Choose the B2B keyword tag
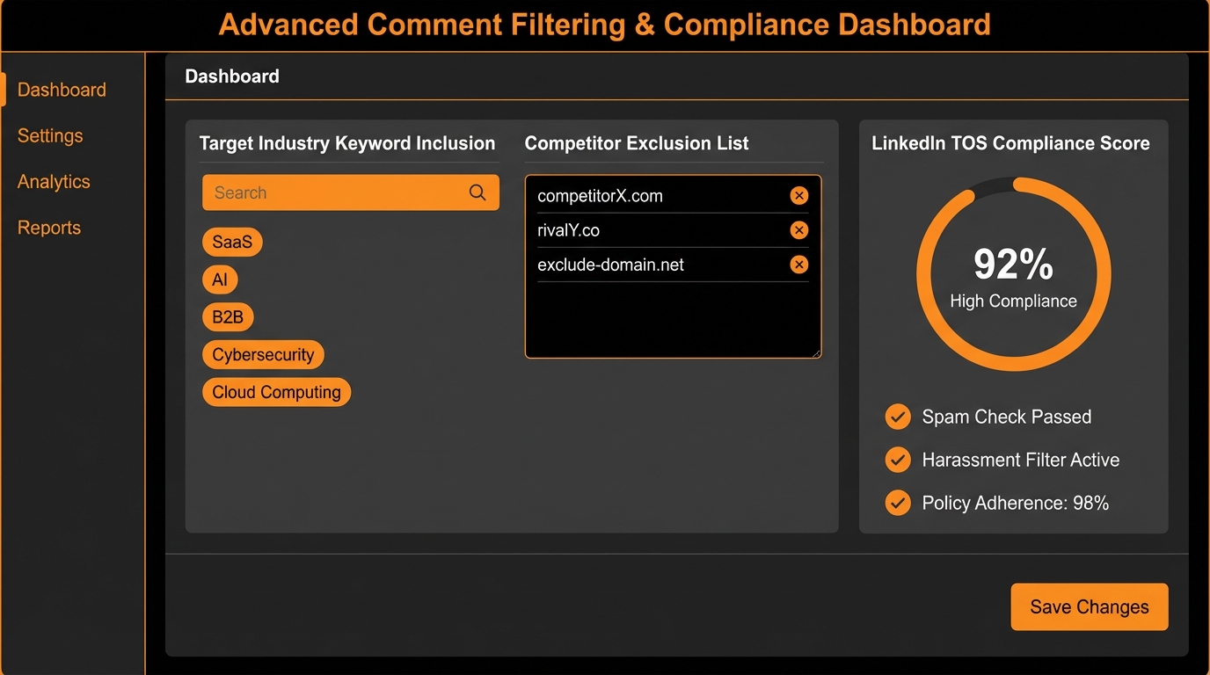The height and width of the screenshot is (675, 1210). (x=228, y=317)
